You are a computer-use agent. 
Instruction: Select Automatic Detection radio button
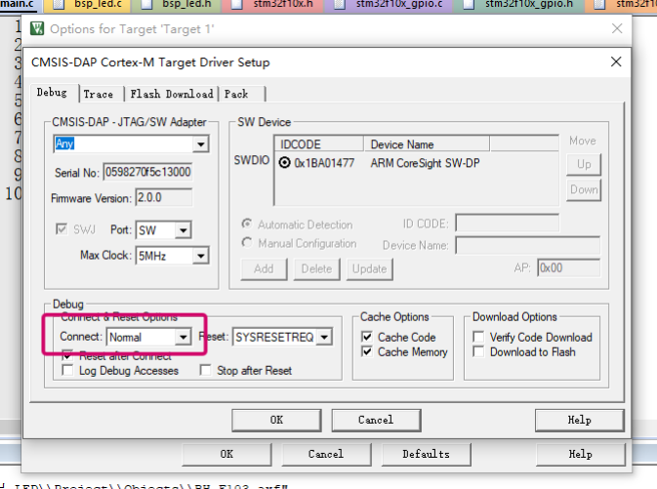[247, 224]
